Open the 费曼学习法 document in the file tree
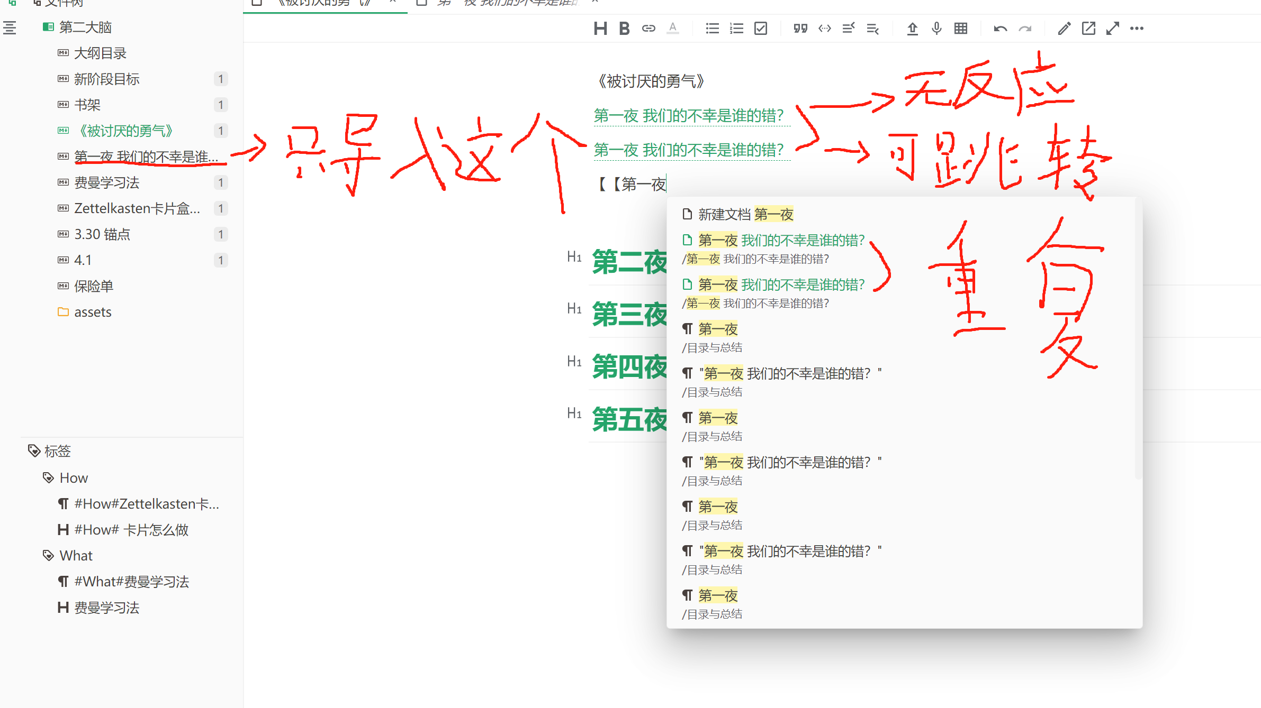This screenshot has width=1261, height=708. pos(108,182)
